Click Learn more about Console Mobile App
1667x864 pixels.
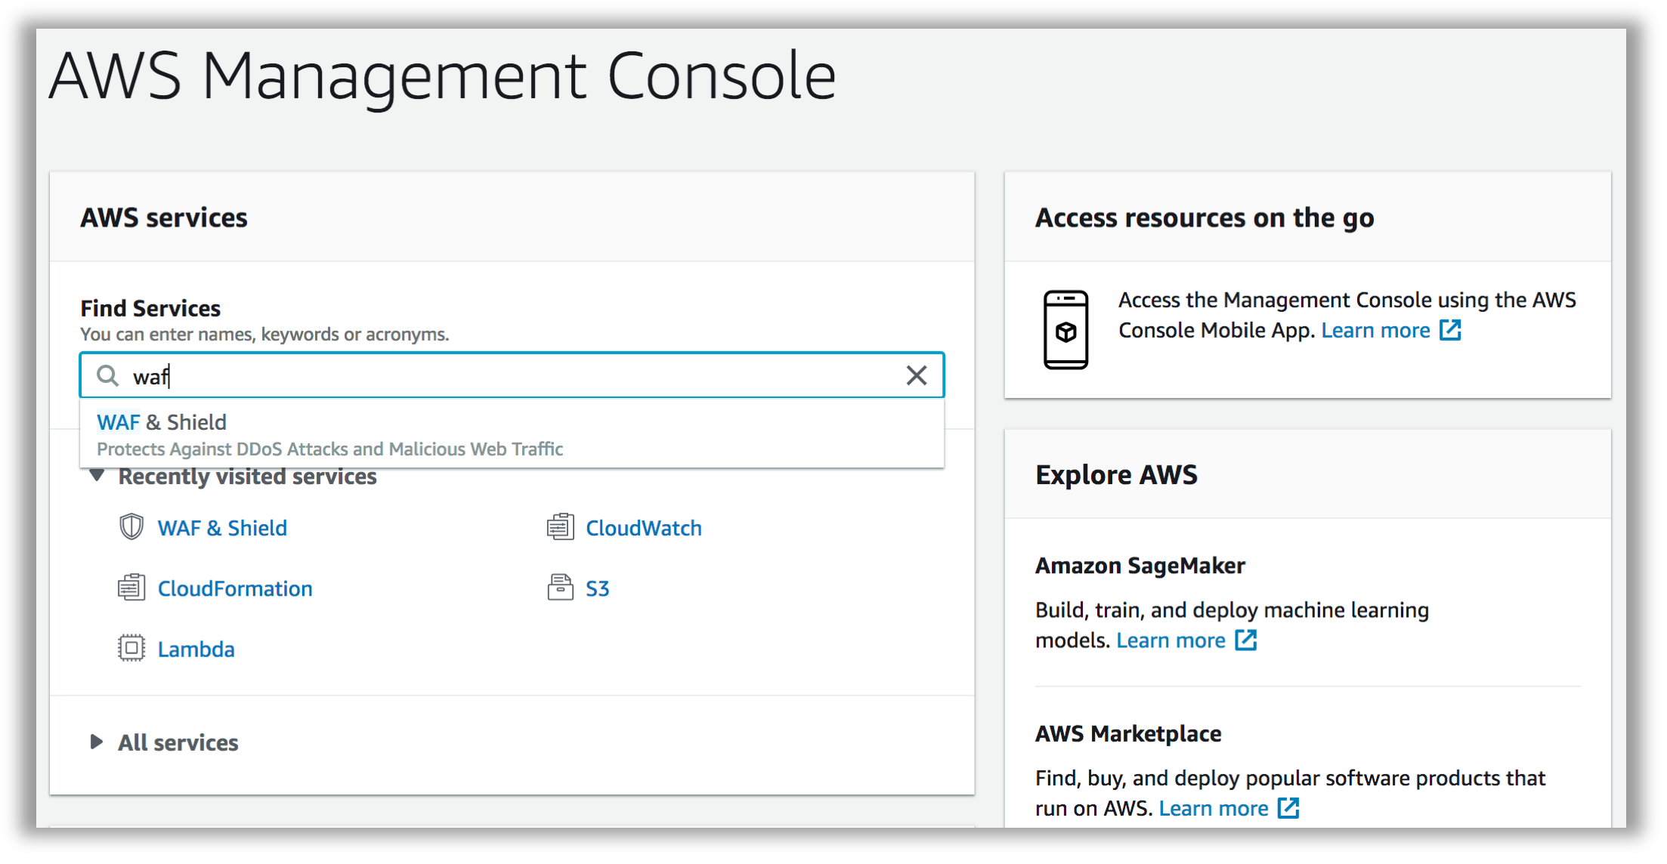(x=1375, y=330)
